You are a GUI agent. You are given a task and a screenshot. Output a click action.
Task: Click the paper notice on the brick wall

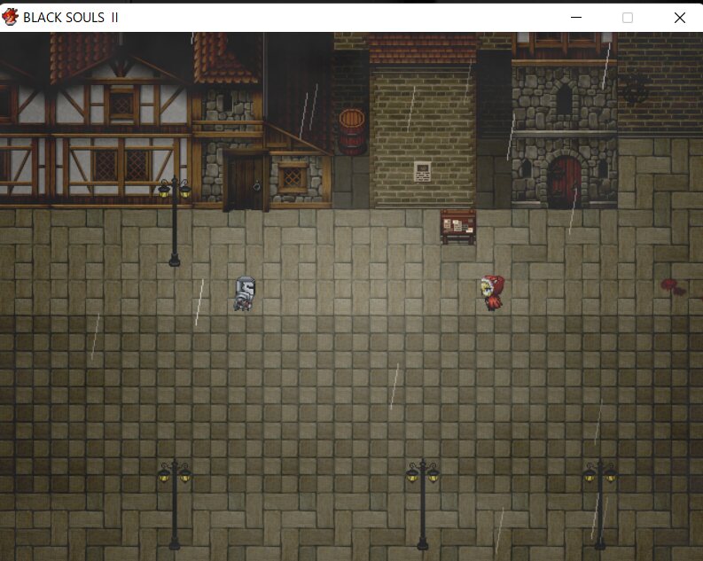422,172
